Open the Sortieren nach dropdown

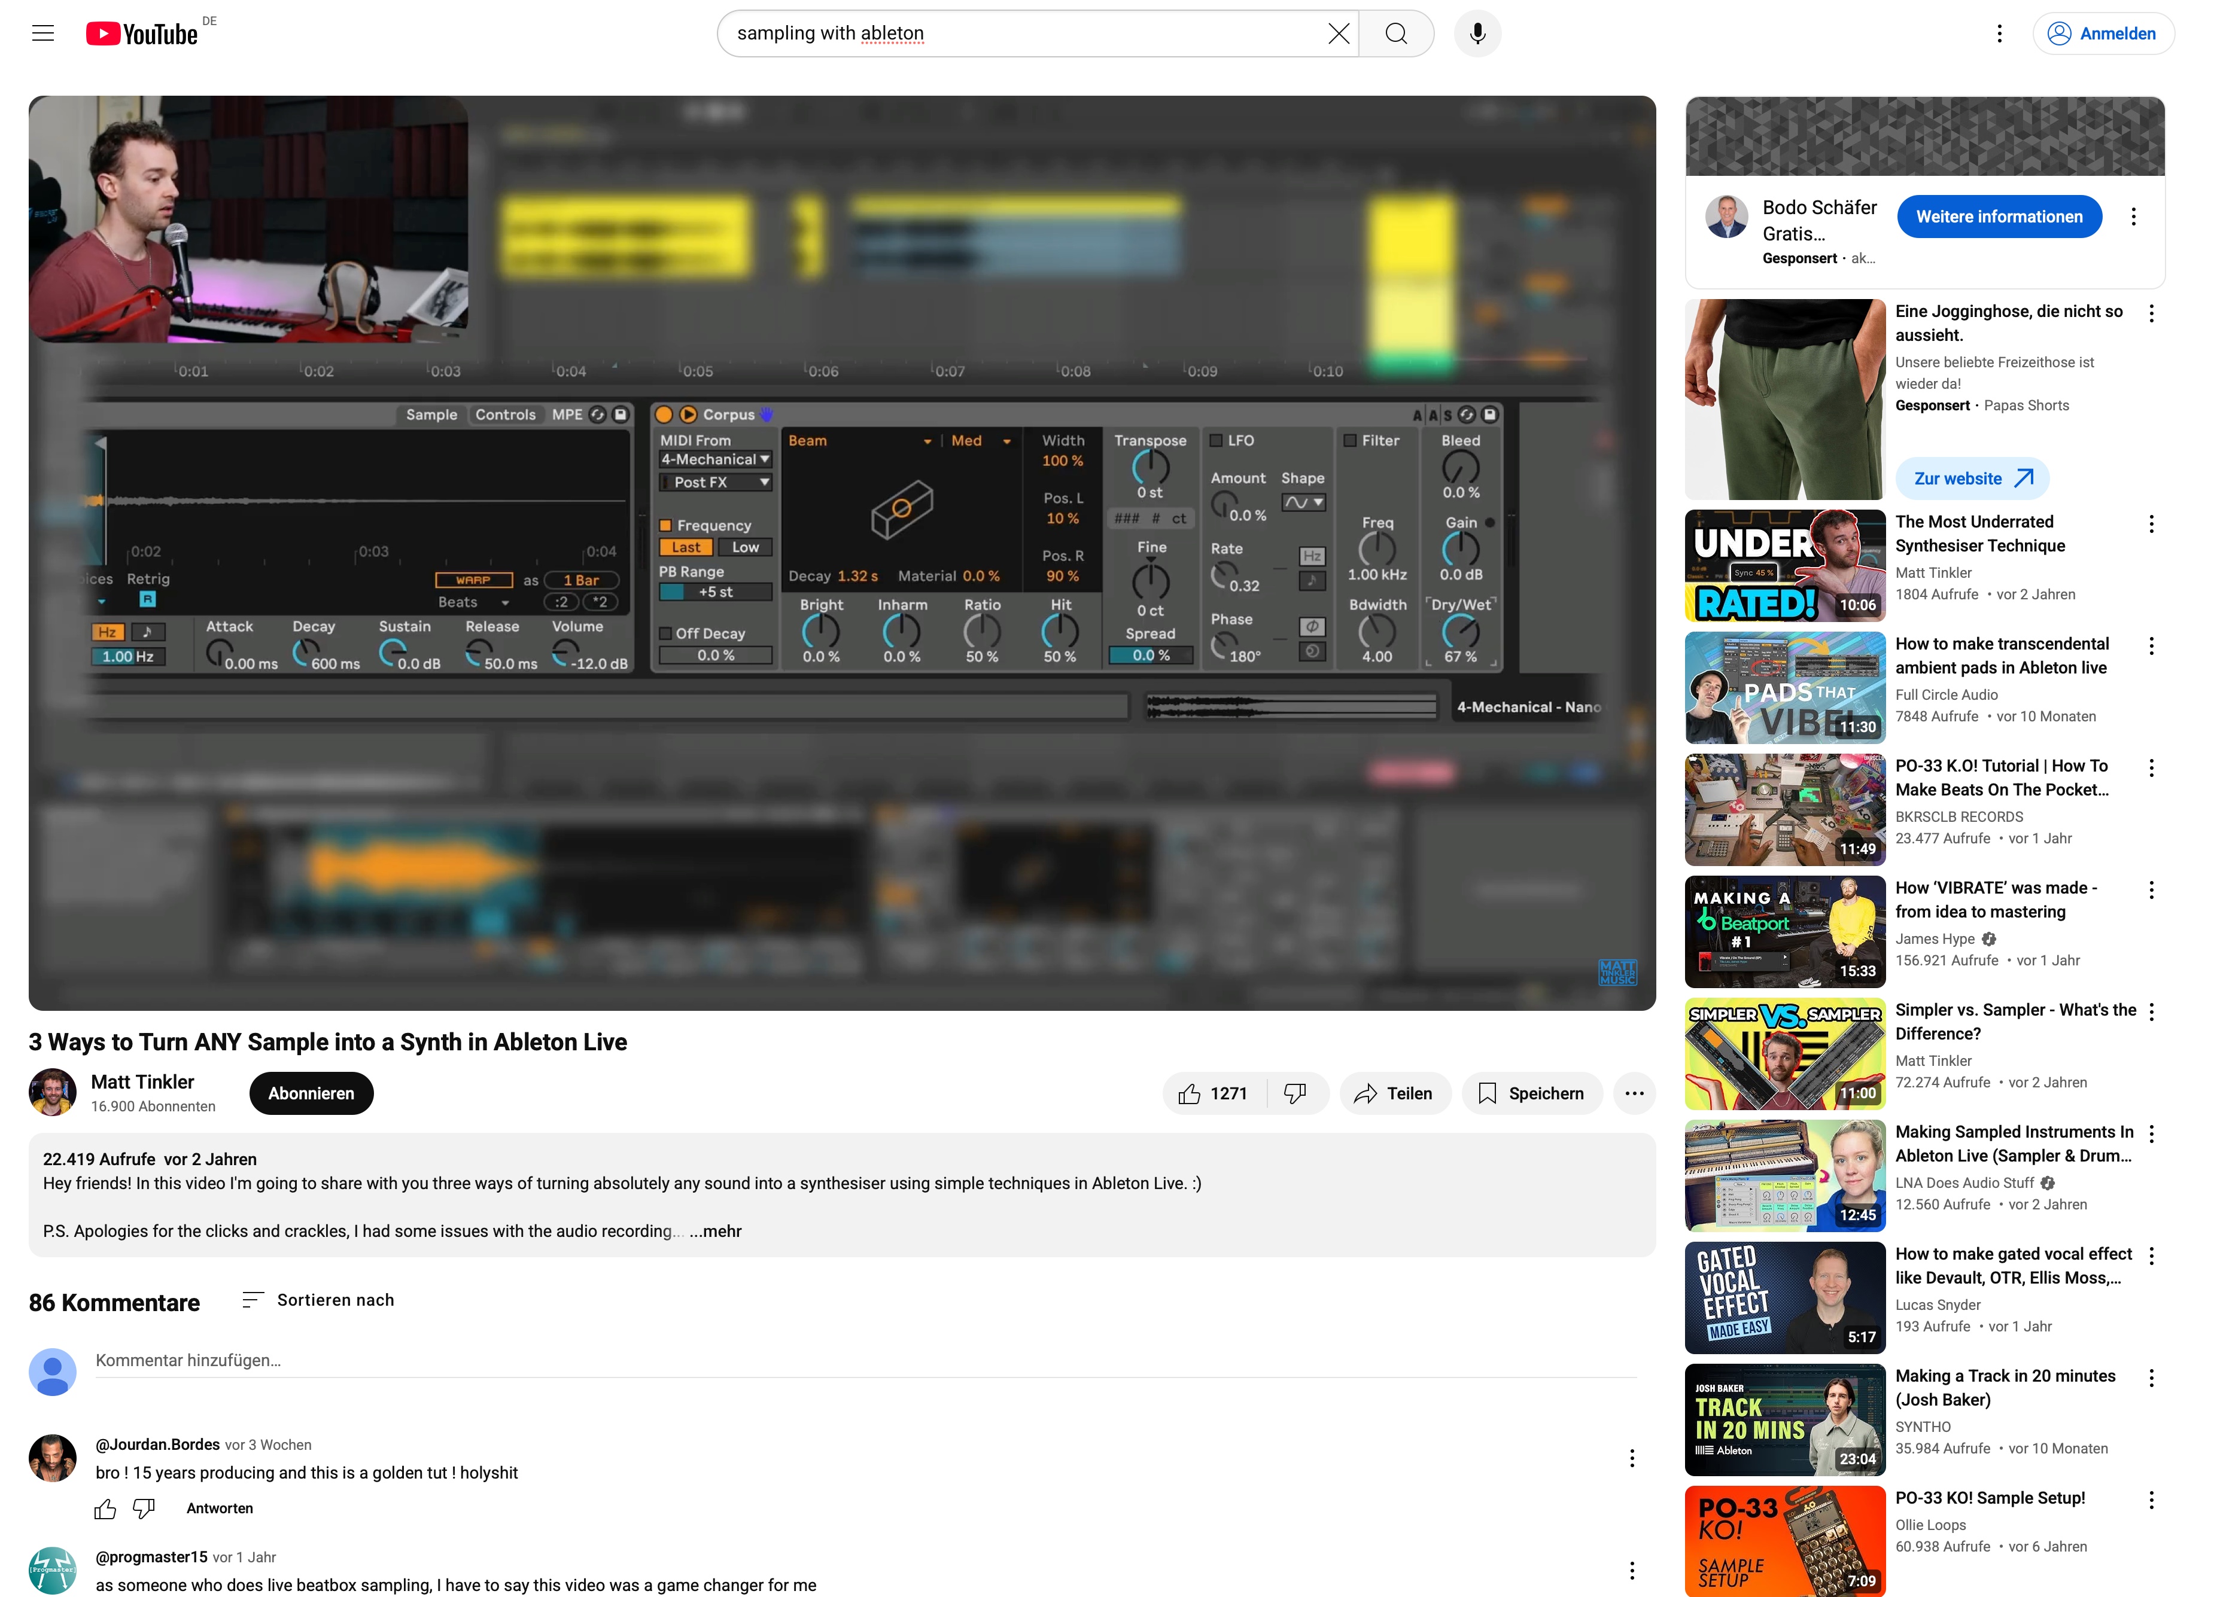point(318,1300)
